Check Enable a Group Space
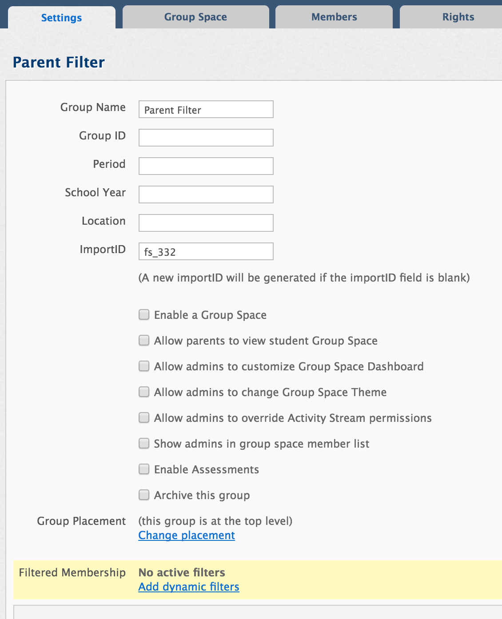 click(x=144, y=315)
